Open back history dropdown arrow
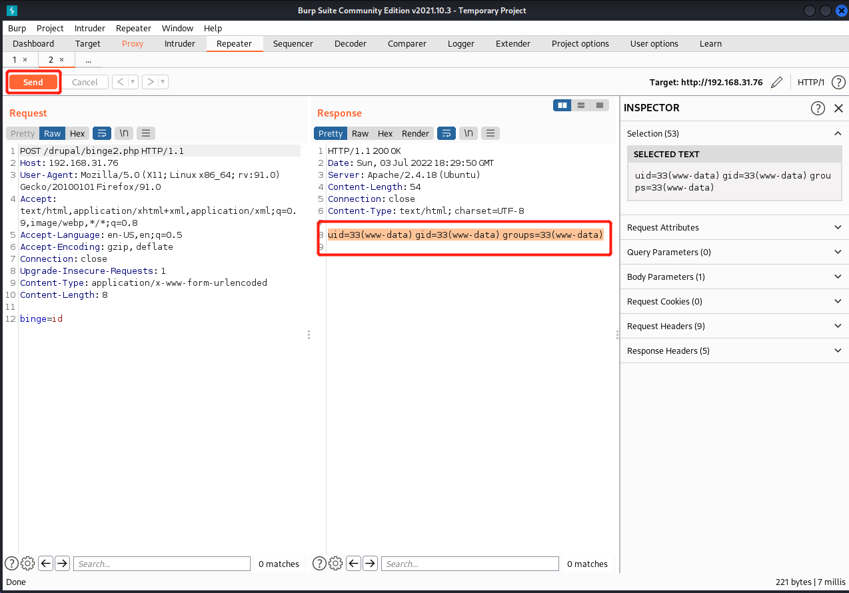This screenshot has height=593, width=849. point(133,82)
